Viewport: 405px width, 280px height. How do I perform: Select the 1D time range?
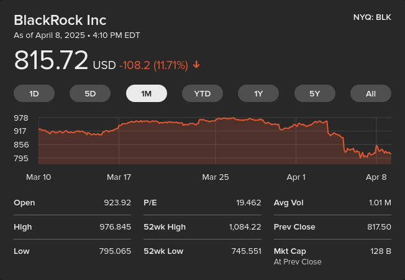click(34, 93)
